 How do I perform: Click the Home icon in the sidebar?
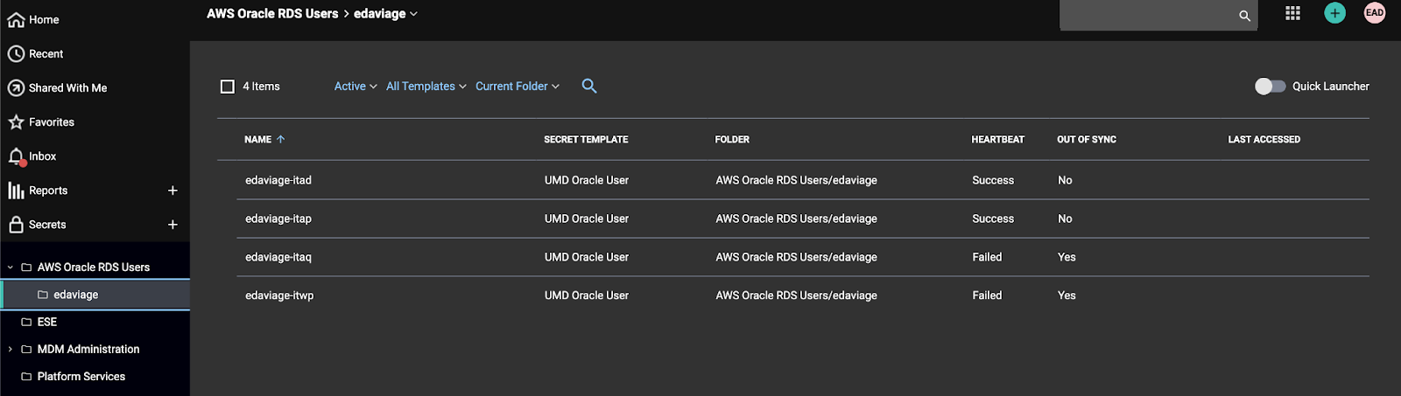pos(16,20)
